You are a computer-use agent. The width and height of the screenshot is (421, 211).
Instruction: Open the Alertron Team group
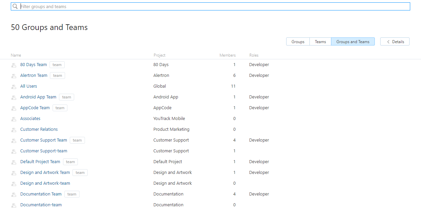[34, 76]
